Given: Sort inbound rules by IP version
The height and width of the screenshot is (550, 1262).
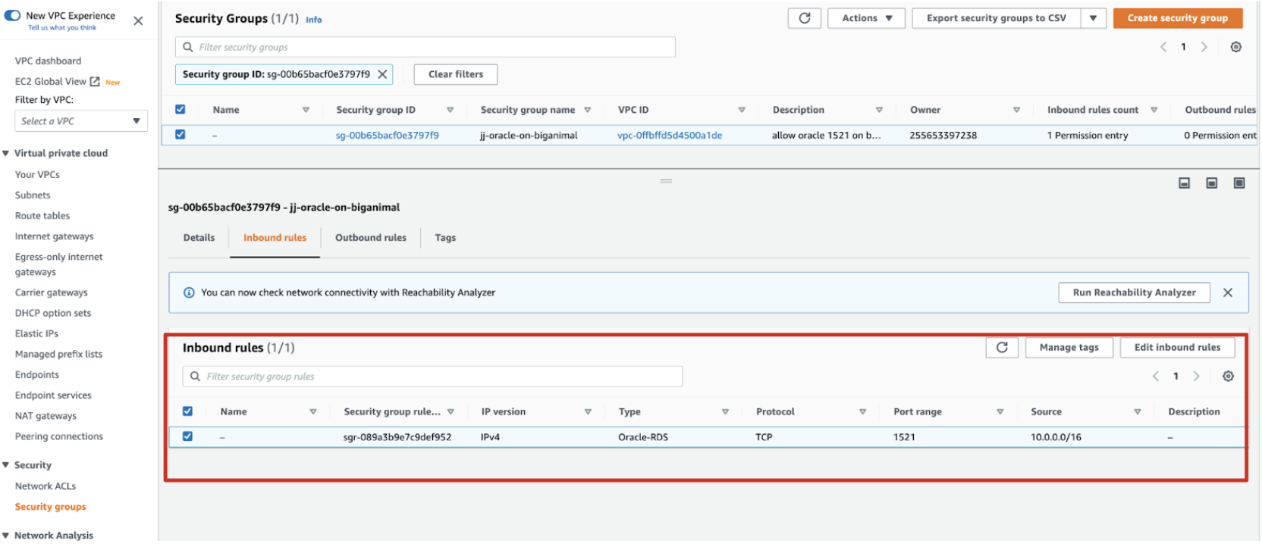Looking at the screenshot, I should 588,412.
